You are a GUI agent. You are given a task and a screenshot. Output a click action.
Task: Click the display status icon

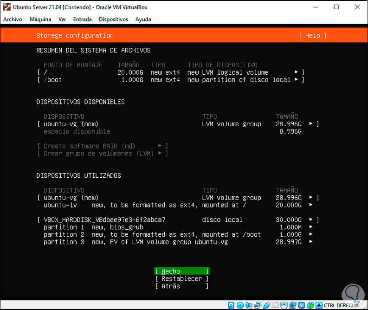click(284, 305)
